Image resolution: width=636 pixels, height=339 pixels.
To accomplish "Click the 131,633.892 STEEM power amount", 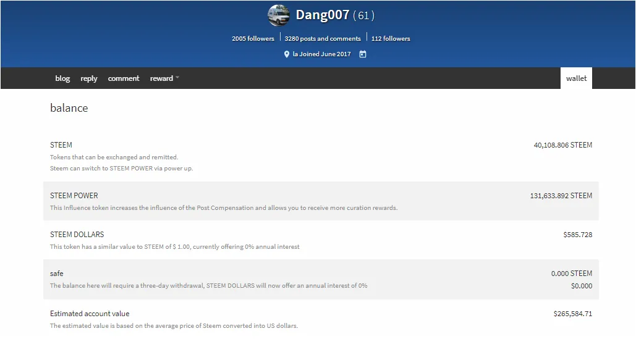I will (x=561, y=196).
